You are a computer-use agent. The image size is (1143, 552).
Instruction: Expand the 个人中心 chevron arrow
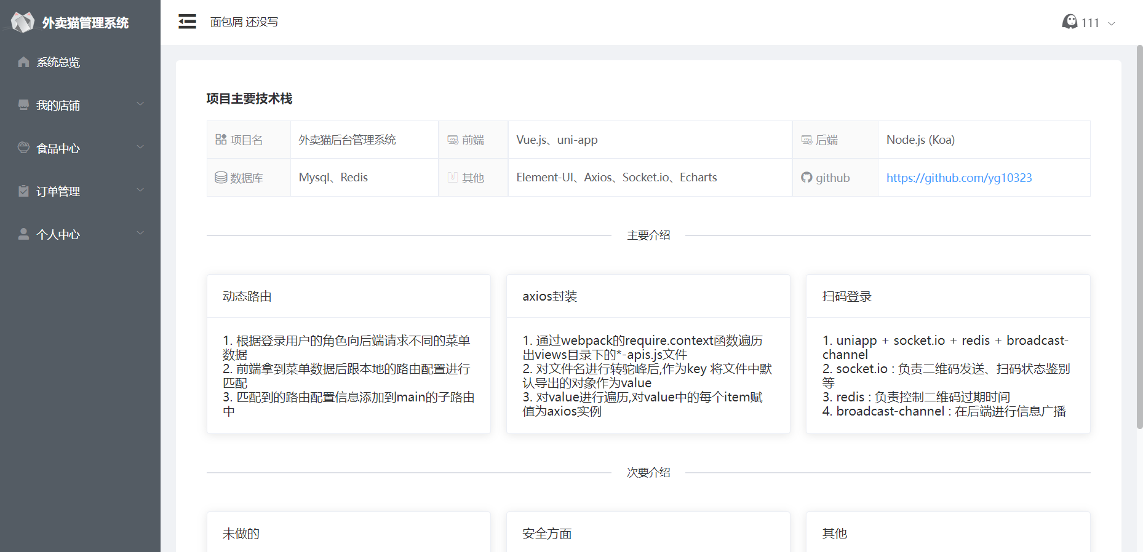coord(140,233)
